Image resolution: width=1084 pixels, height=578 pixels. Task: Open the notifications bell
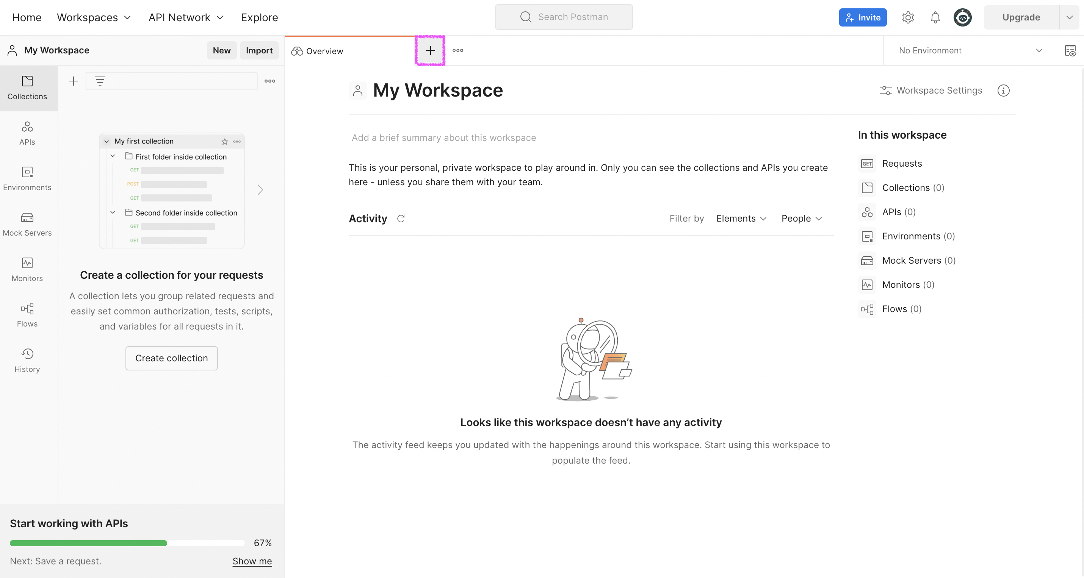tap(935, 17)
